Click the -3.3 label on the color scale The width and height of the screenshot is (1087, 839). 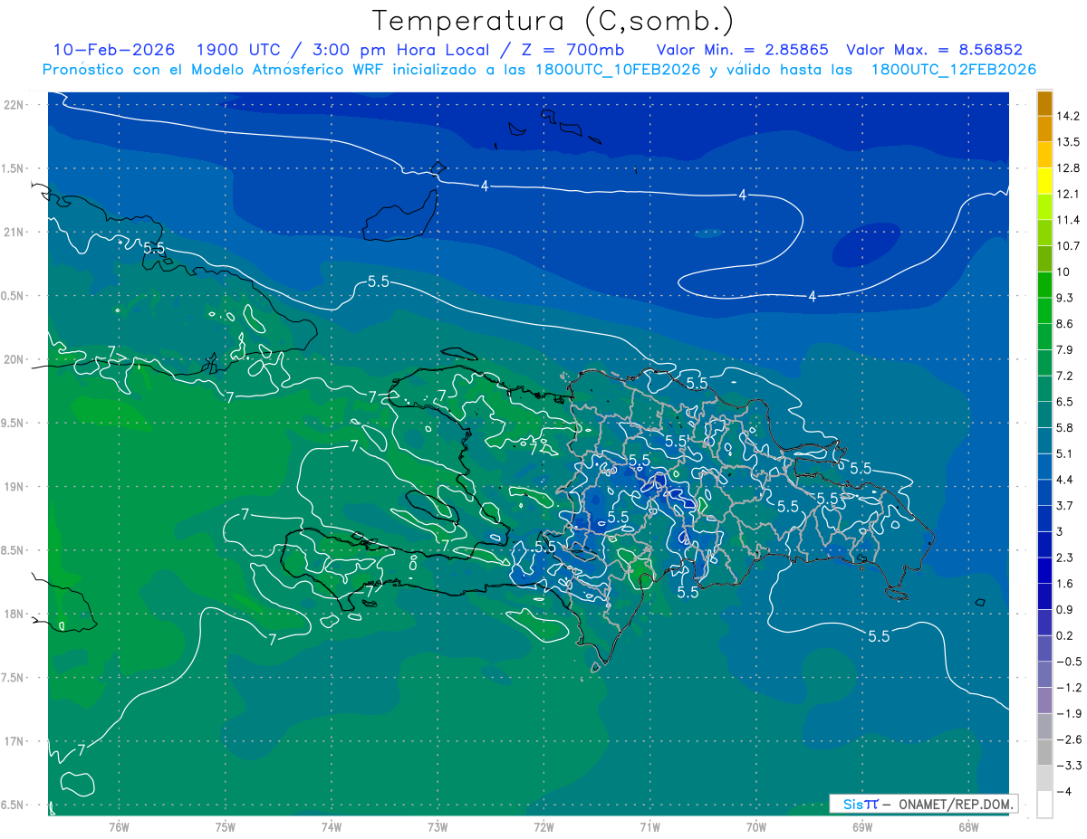(x=1067, y=765)
